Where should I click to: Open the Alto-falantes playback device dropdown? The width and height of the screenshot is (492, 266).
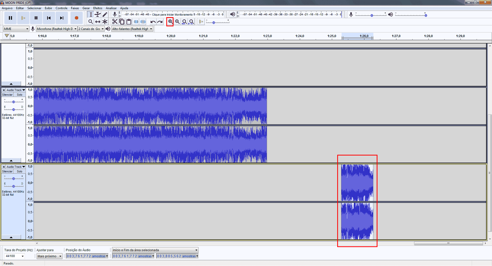tap(132, 29)
